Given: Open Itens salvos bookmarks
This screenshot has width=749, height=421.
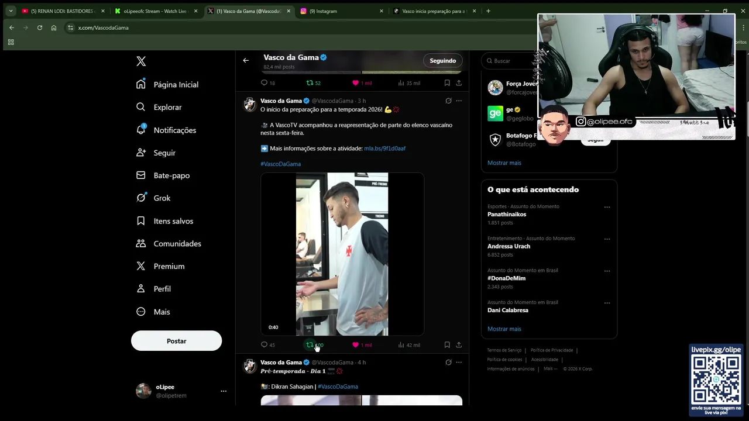Looking at the screenshot, I should (164, 221).
